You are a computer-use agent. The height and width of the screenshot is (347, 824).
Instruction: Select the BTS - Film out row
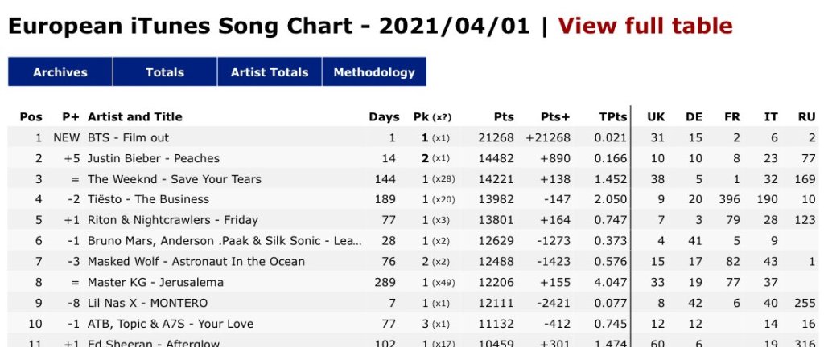[128, 138]
